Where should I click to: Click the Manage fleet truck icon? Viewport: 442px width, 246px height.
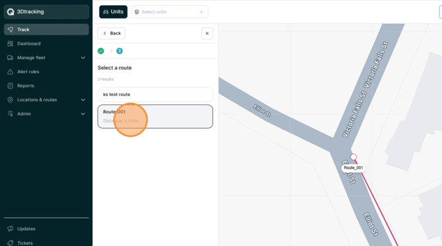coord(10,58)
